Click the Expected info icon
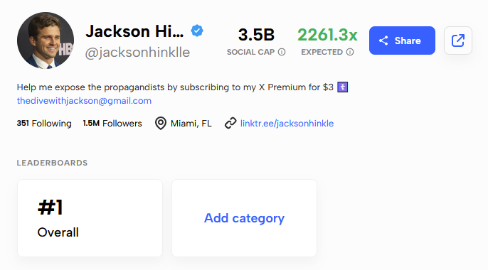Screen dimensions: 488x270 click(x=350, y=52)
